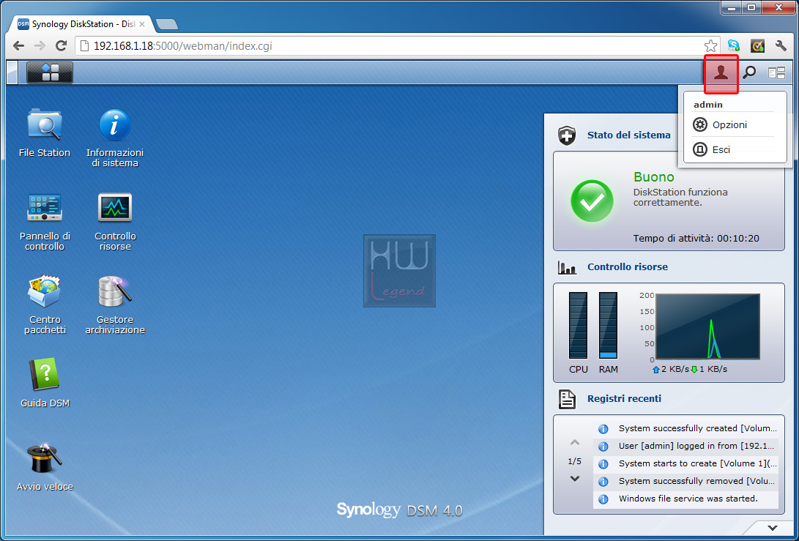Click the extension icon left of the wrench
Image resolution: width=799 pixels, height=541 pixels.
(x=758, y=46)
